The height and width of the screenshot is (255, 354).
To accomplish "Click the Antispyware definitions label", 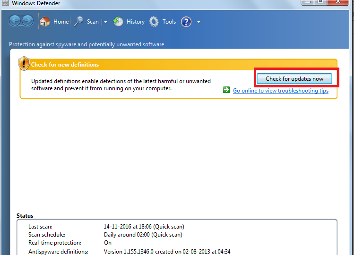I will [58, 251].
